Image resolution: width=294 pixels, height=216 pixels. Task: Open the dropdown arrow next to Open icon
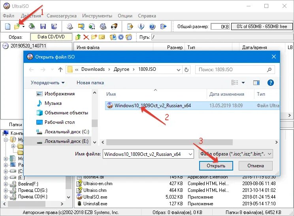[x=23, y=27]
